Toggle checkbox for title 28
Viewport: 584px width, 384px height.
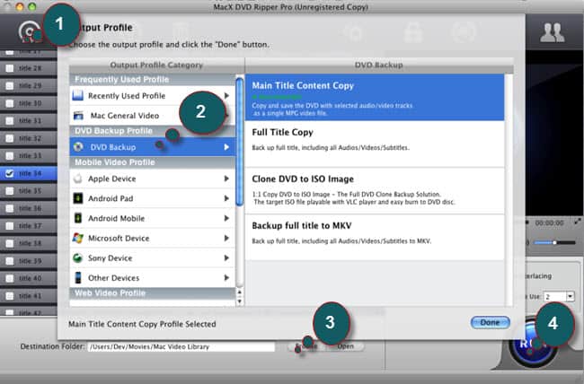10,68
